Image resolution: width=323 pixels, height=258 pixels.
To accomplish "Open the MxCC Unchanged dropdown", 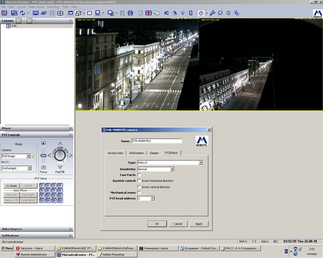I will click(29, 168).
